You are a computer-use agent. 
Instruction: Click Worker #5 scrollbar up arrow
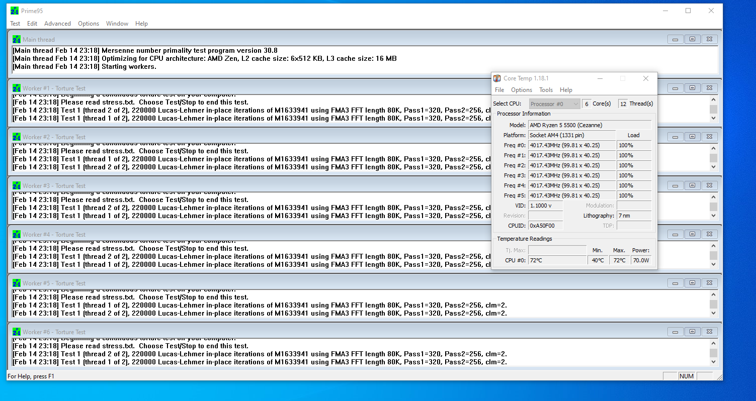pos(713,294)
